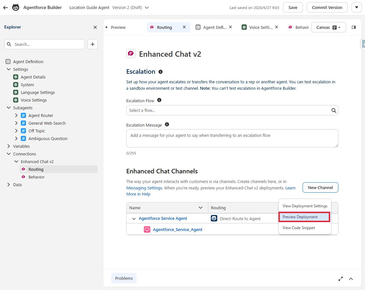Image resolution: width=365 pixels, height=290 pixels.
Task: Click the Preview play tab
Action: (x=116, y=28)
